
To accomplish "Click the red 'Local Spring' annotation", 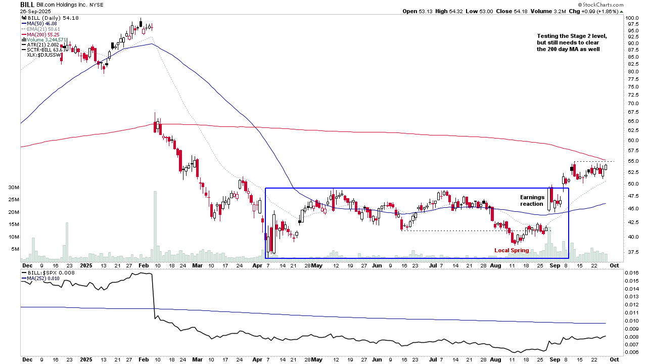I will coord(512,251).
